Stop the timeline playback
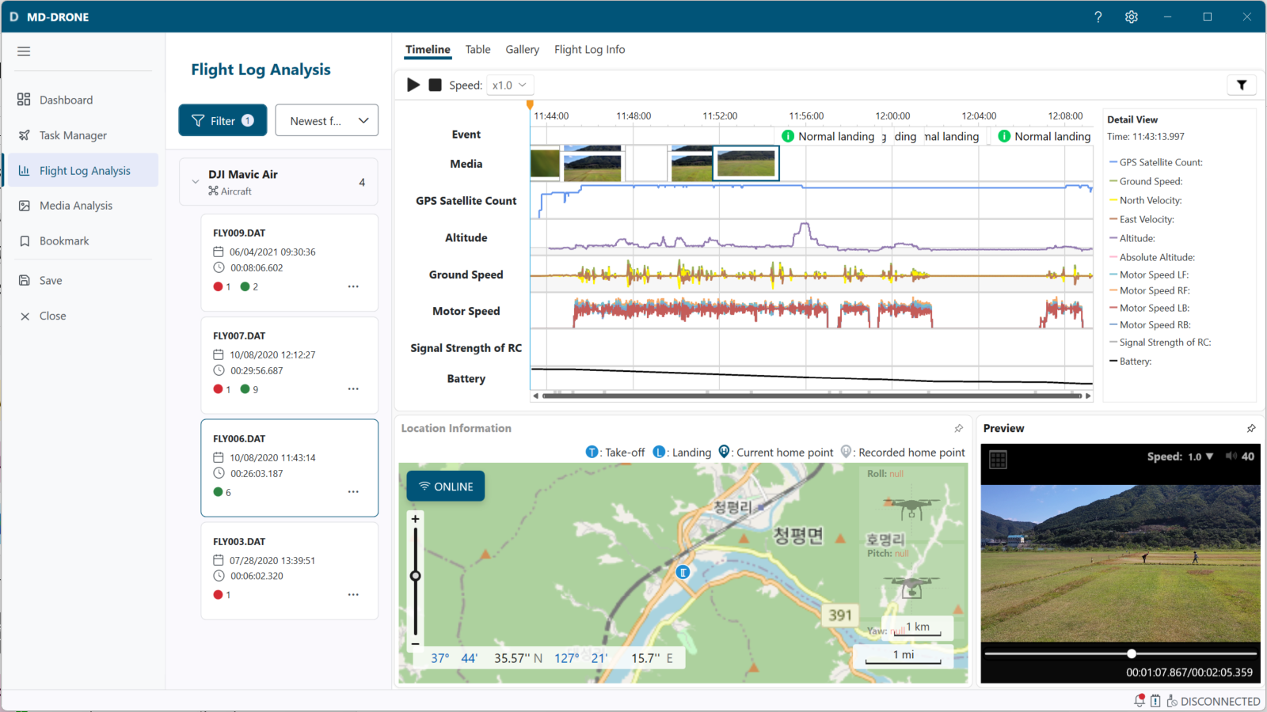Screen dimensions: 1267x712 [x=435, y=85]
